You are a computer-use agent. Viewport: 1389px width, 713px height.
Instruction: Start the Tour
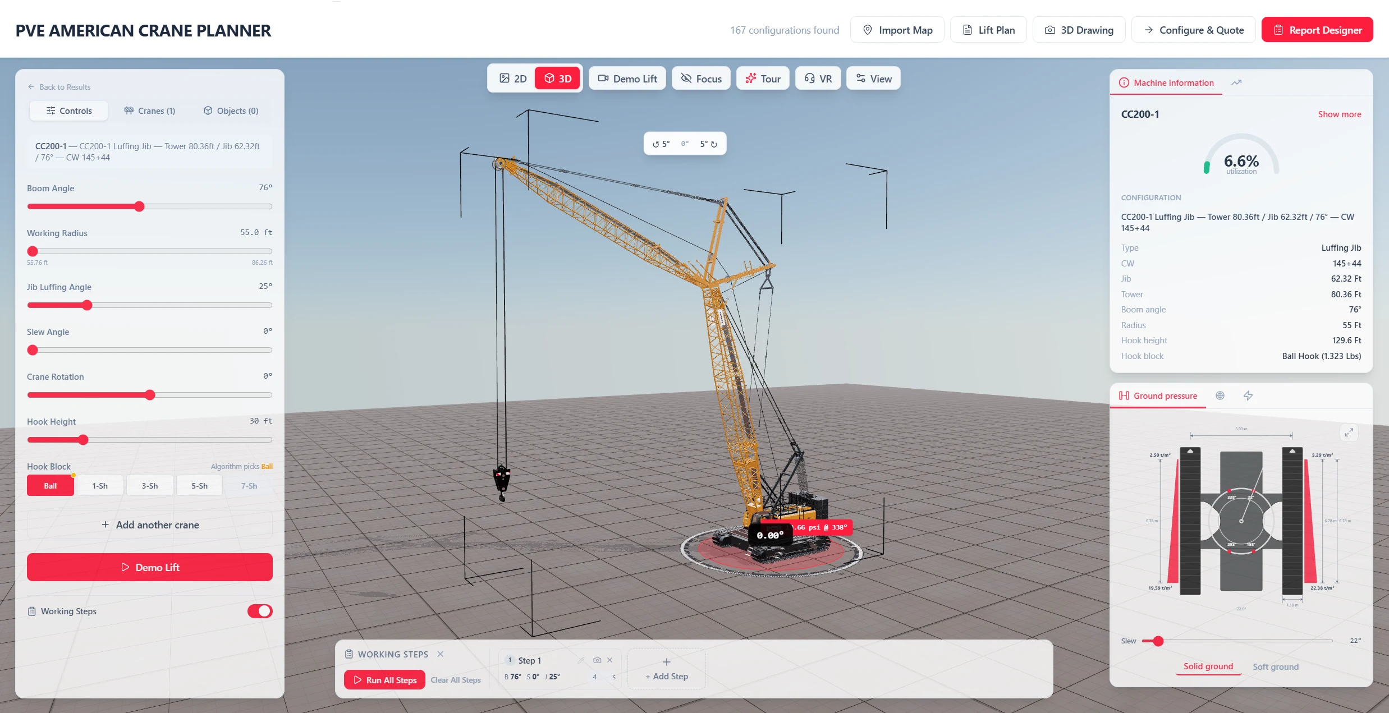tap(763, 79)
